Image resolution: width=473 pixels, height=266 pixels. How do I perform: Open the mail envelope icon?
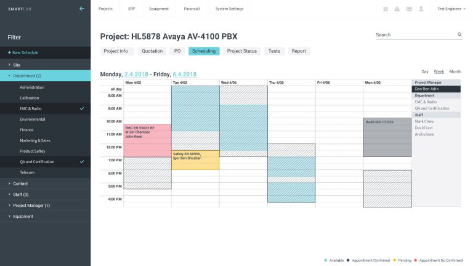click(x=409, y=9)
